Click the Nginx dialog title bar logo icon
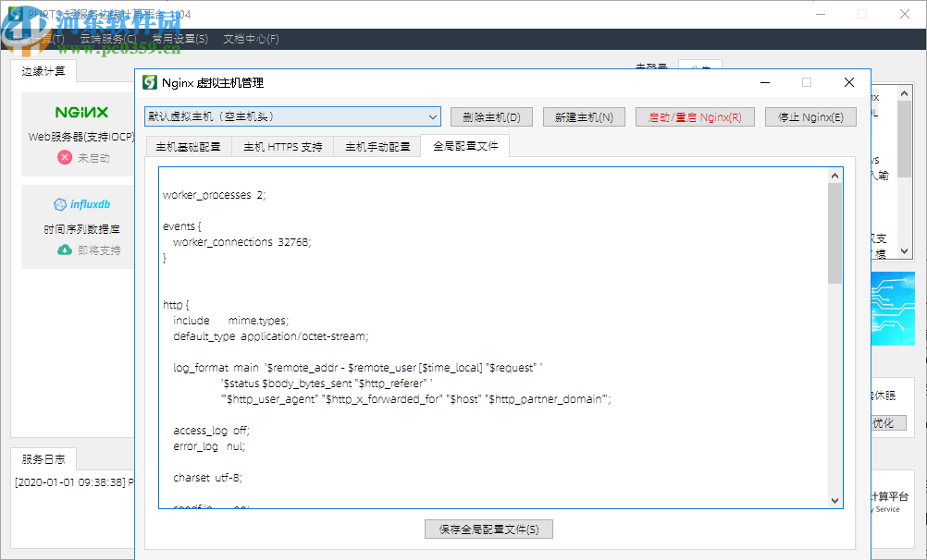The image size is (927, 560). 150,82
